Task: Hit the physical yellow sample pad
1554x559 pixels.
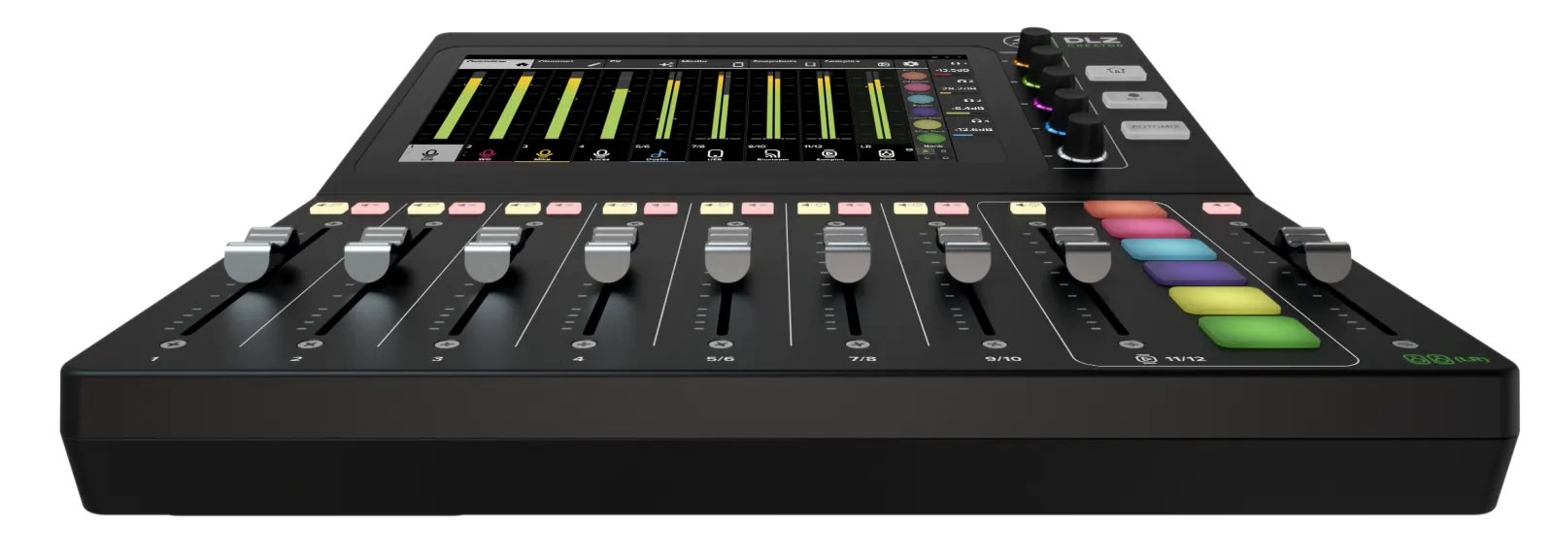Action: (x=1226, y=301)
